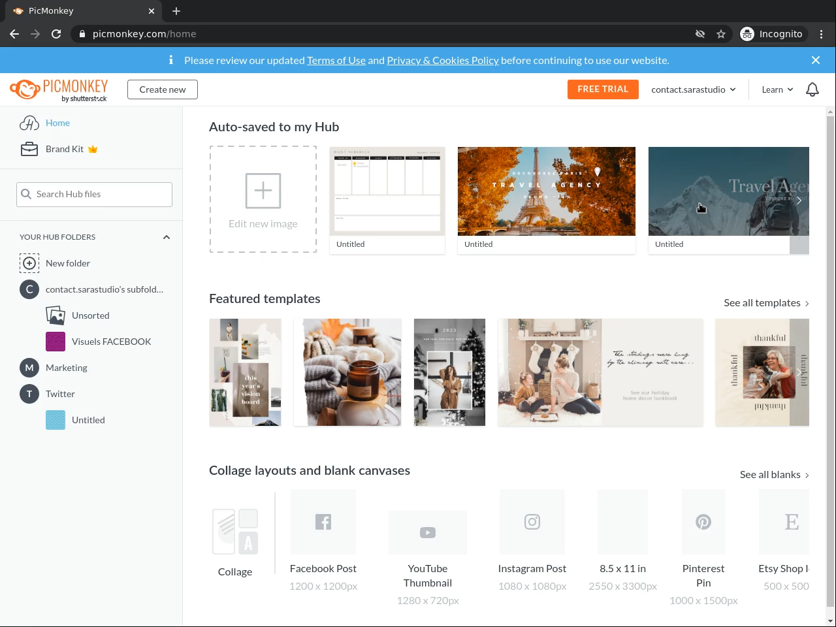Select the 2023 new year template

[450, 372]
